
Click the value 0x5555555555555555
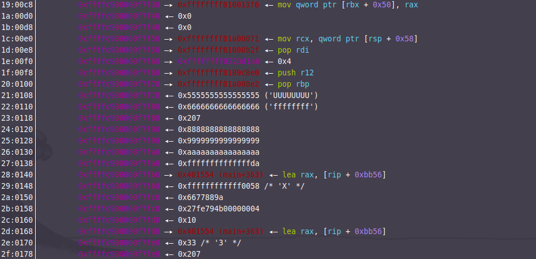(219, 95)
